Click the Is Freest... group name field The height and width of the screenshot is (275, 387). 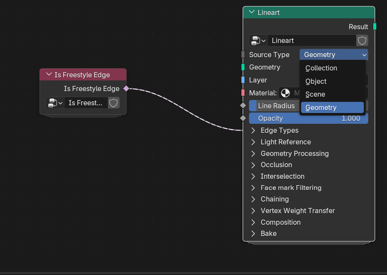(86, 103)
